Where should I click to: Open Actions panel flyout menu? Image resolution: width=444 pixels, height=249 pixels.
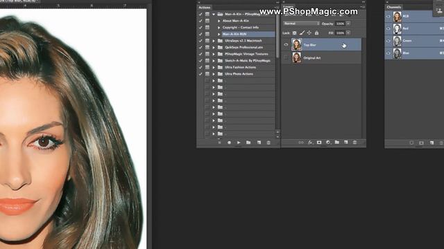point(277,8)
